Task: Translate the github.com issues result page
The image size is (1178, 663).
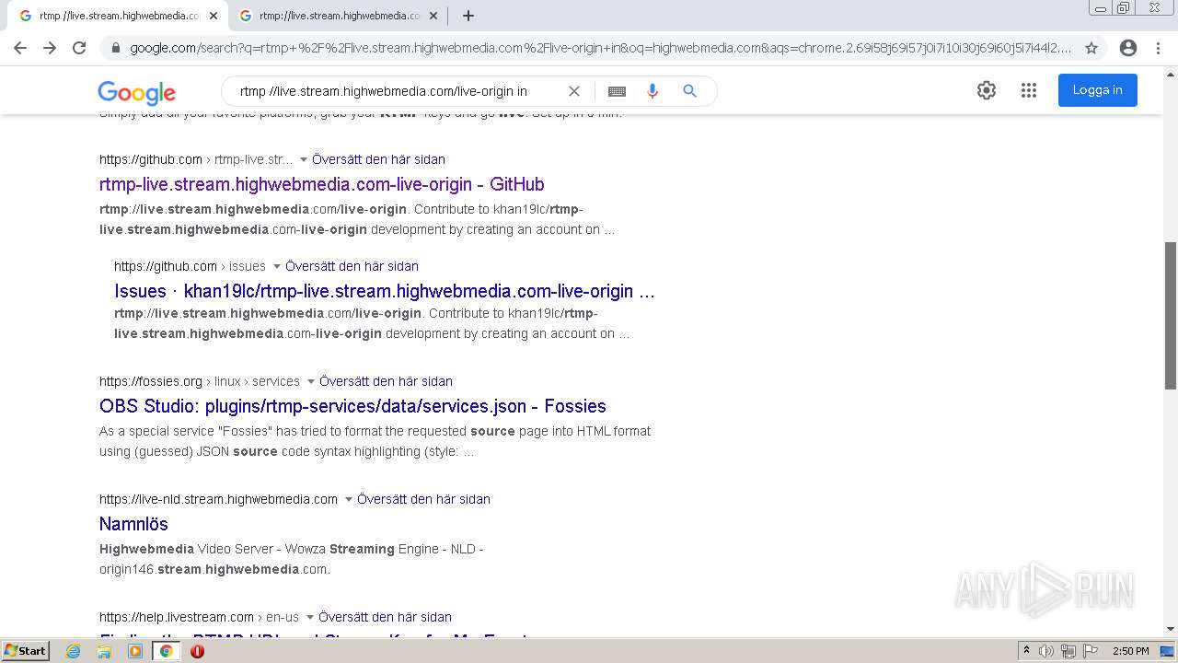Action: 352,266
